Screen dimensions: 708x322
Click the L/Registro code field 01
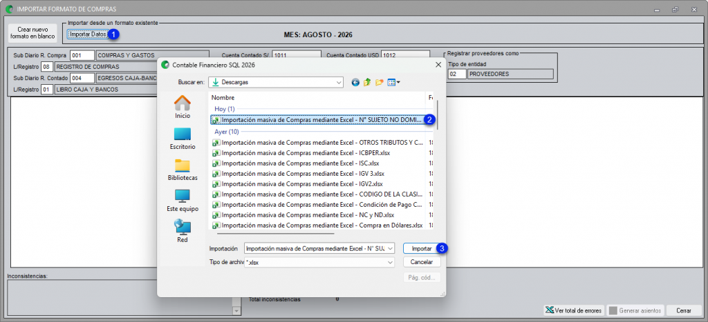pos(48,90)
